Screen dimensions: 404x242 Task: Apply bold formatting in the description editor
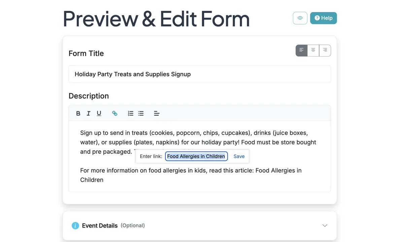click(78, 113)
